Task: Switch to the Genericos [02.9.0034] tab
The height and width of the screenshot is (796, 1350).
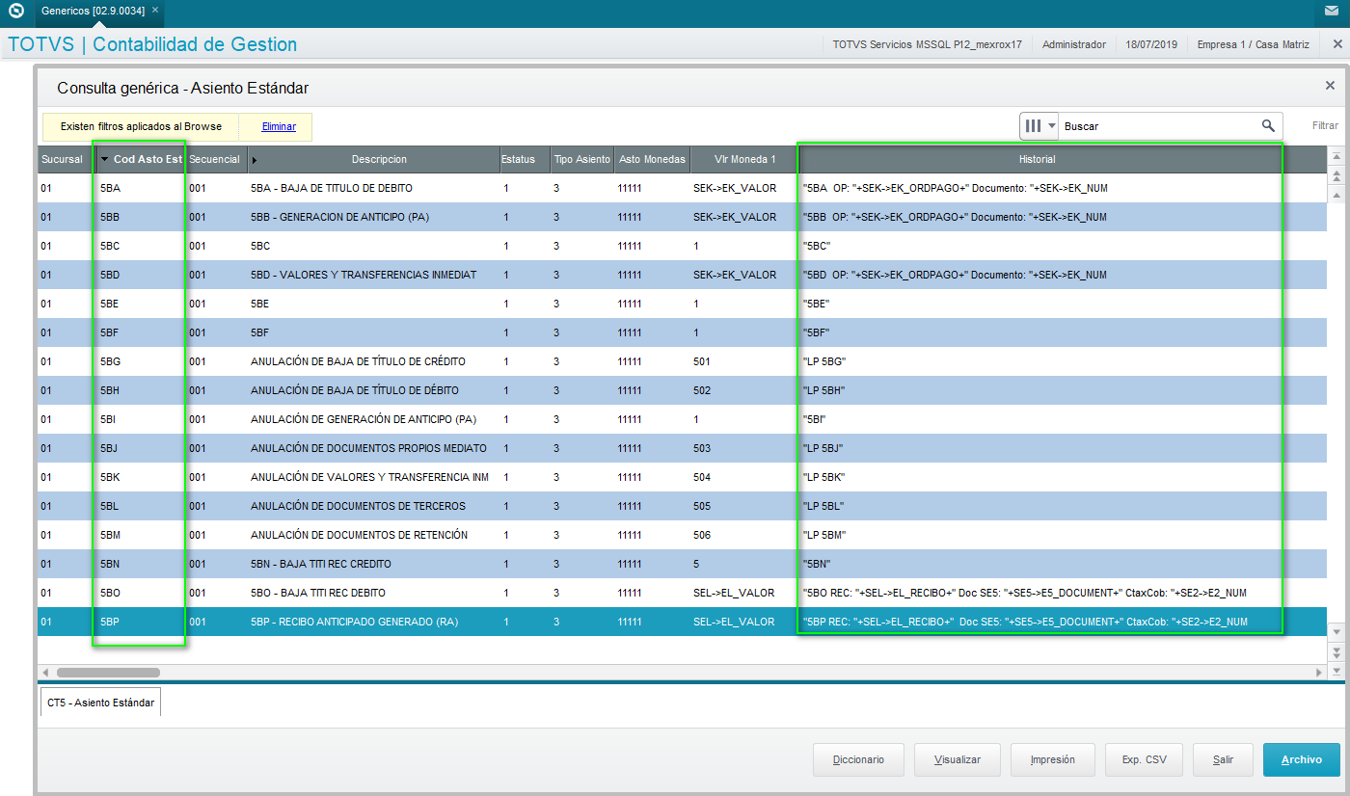Action: 93,10
